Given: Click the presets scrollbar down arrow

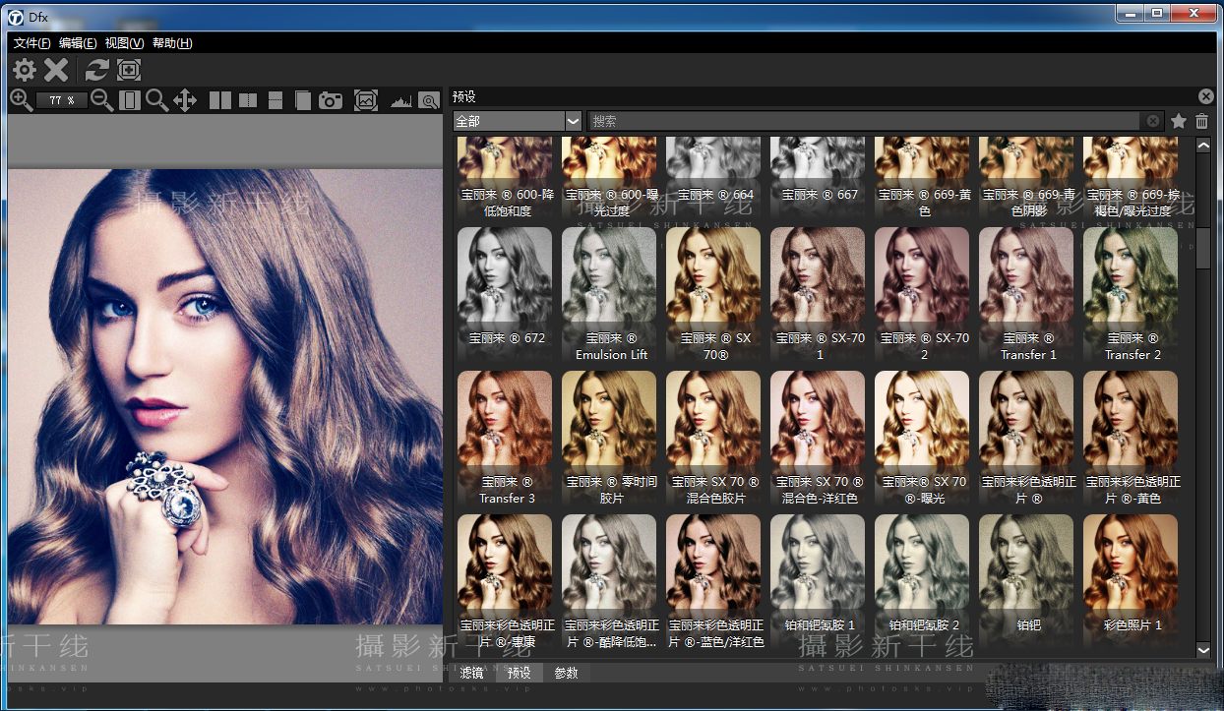Looking at the screenshot, I should (x=1203, y=649).
